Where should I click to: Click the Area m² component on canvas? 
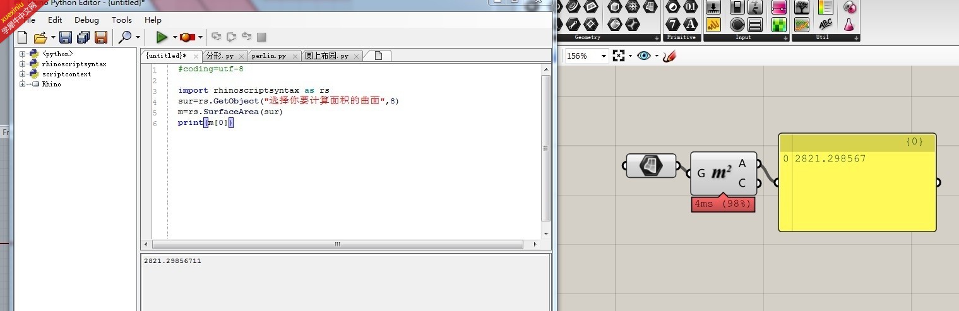click(x=724, y=173)
